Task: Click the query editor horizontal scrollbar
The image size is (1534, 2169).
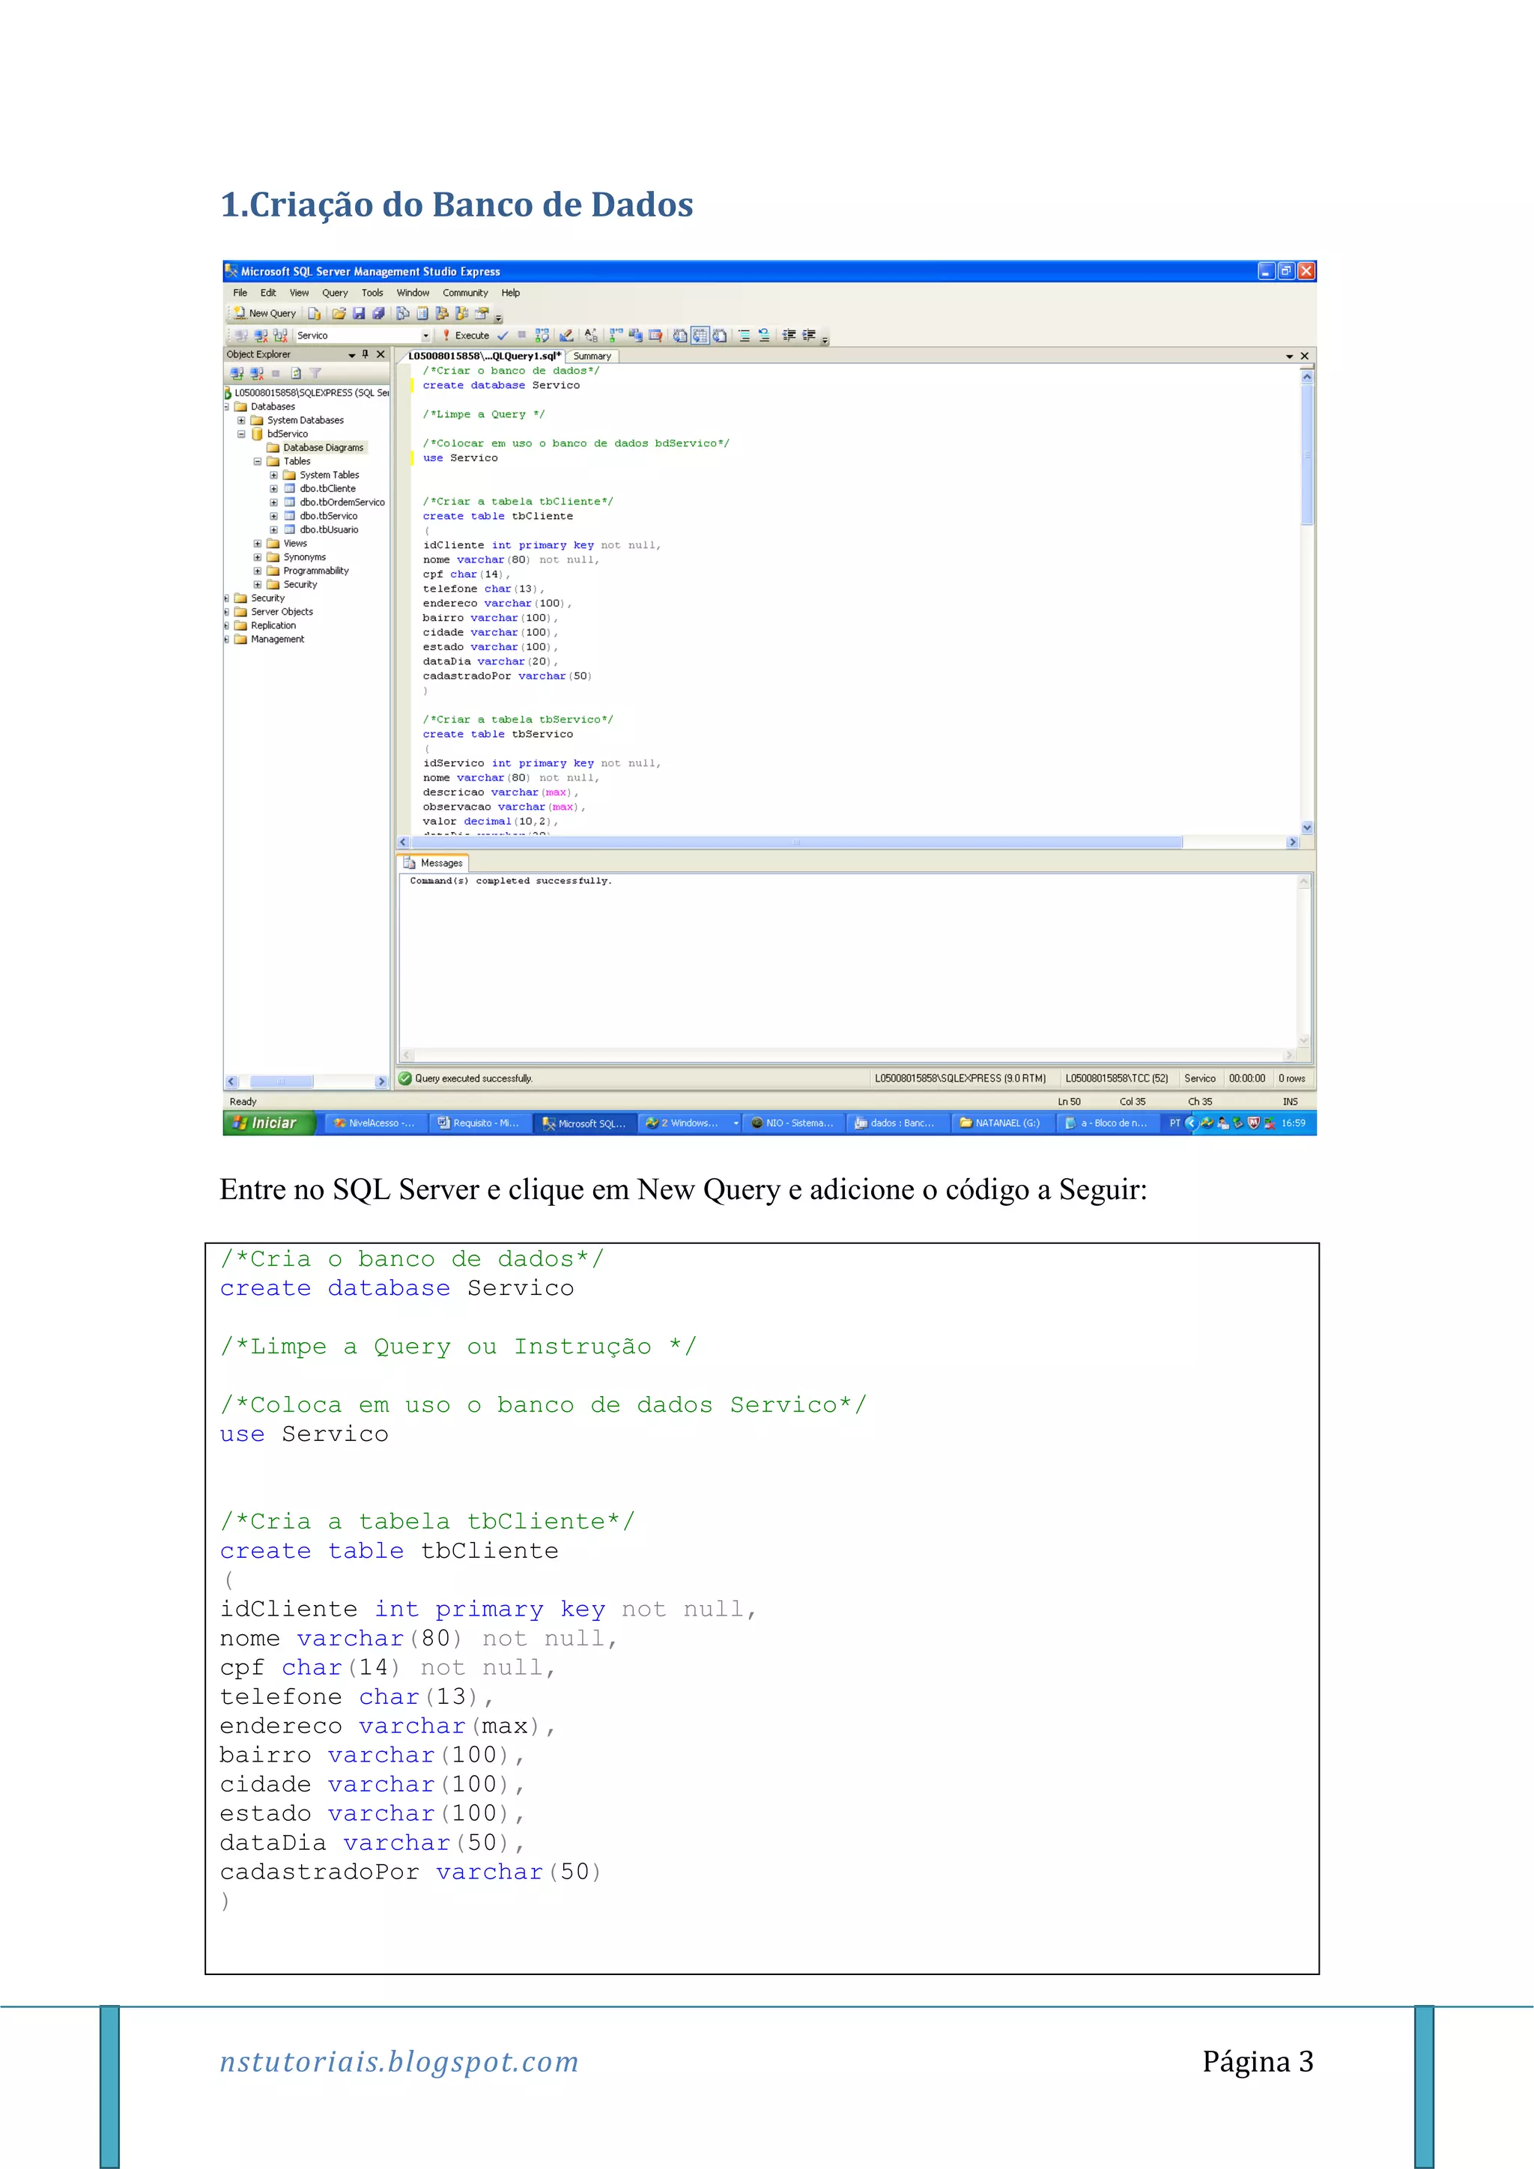Action: (x=847, y=842)
